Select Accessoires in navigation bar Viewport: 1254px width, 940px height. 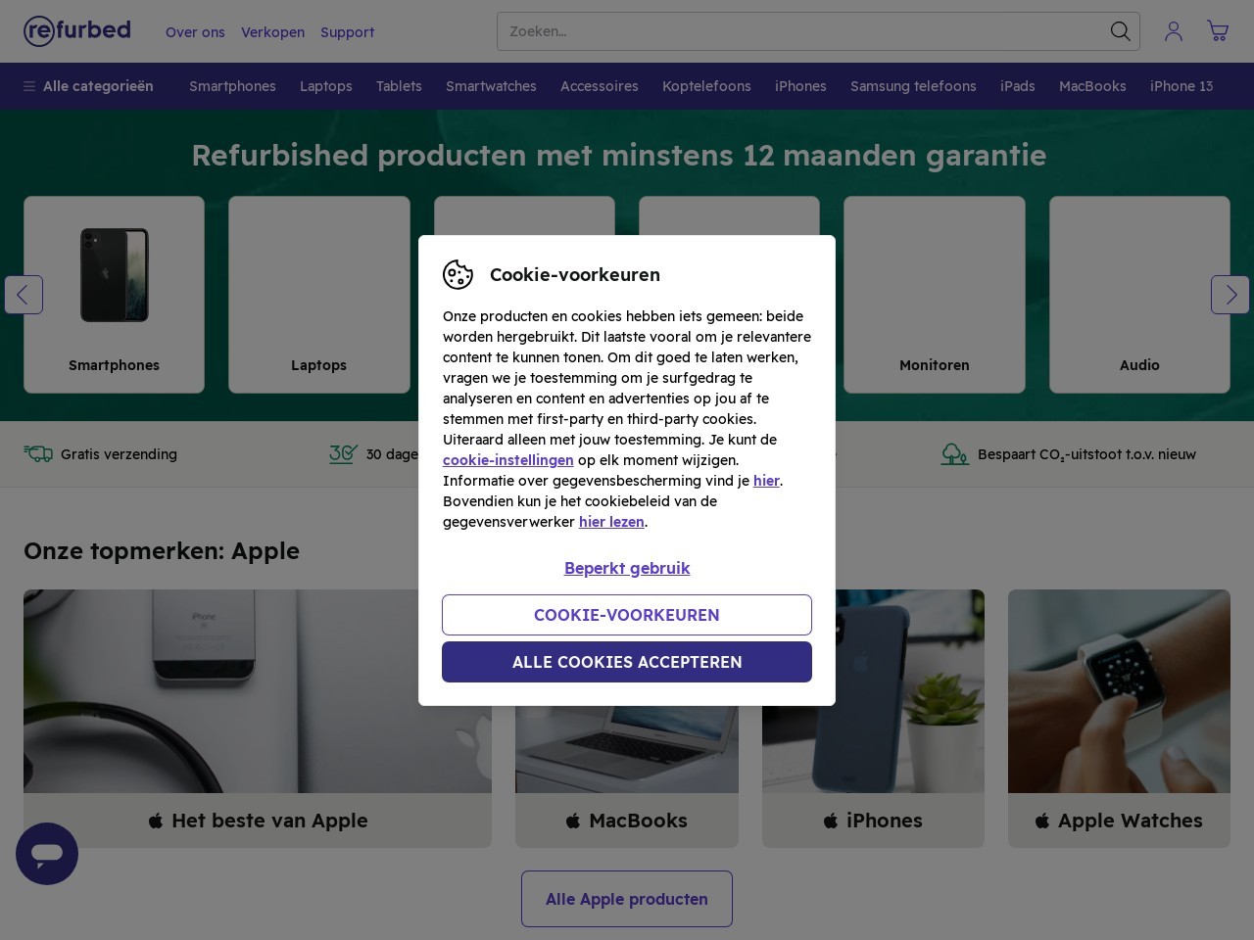(600, 86)
